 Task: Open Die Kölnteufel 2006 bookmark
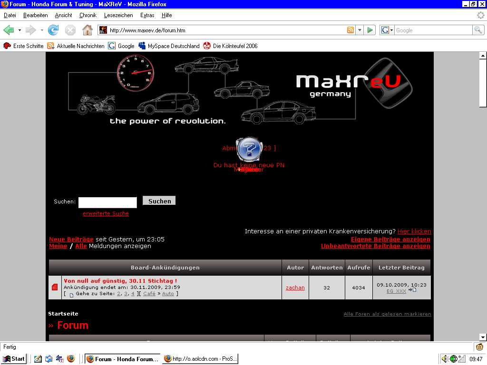(x=230, y=46)
